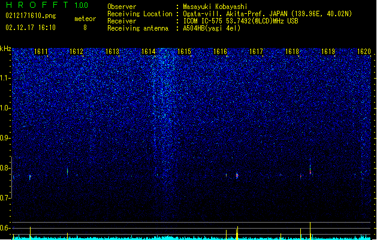Click the 0.7 kHz frequency axis label
The width and height of the screenshot is (377, 240).
pyautogui.click(x=5, y=198)
